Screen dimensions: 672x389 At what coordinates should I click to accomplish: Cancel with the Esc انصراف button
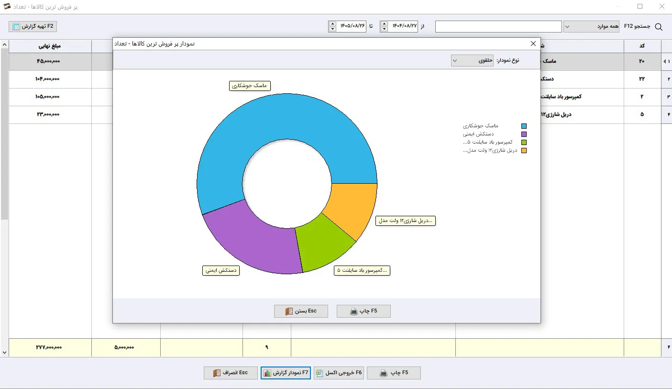pos(231,373)
